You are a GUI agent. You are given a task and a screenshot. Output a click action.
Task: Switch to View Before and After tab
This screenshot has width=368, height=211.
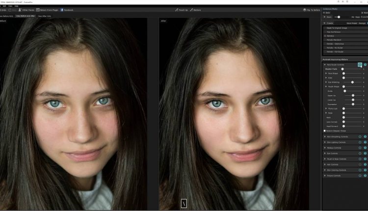[26, 16]
